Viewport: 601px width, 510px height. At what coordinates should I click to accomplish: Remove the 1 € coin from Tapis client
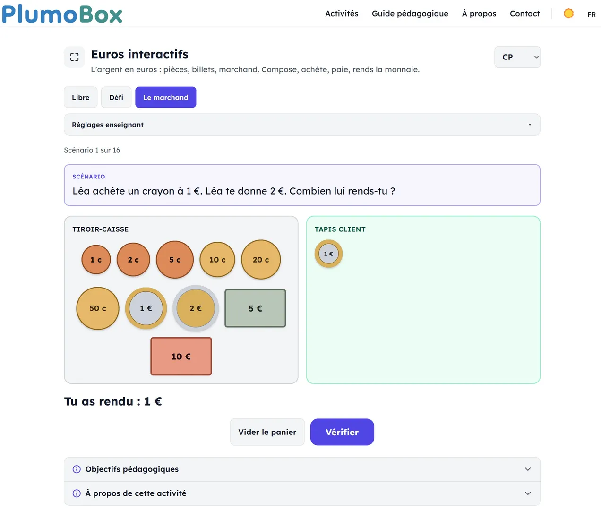click(x=328, y=254)
